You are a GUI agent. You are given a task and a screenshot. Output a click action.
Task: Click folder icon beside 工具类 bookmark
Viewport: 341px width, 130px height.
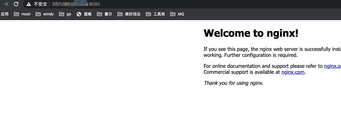[148, 14]
